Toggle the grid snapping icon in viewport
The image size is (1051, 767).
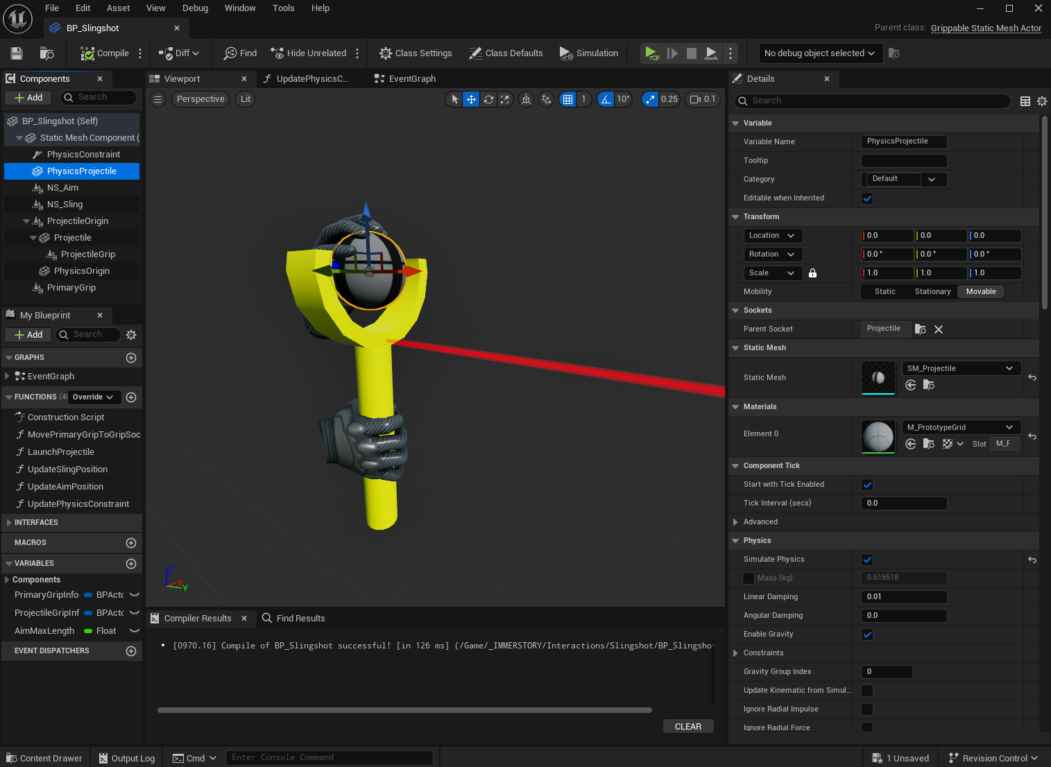(x=567, y=99)
